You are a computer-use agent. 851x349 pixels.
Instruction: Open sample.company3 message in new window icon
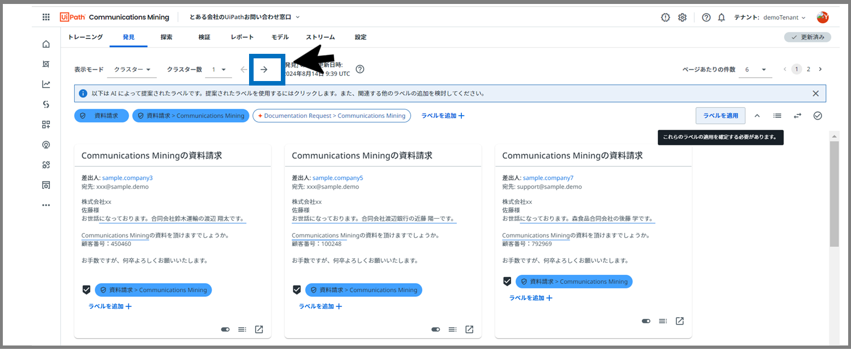coord(259,329)
